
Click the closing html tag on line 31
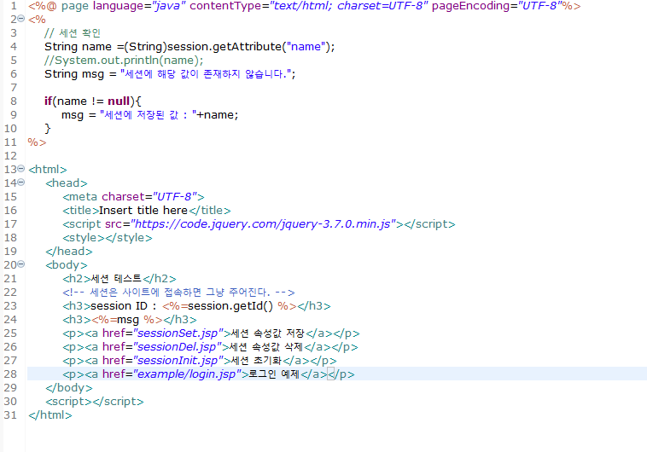pyautogui.click(x=50, y=414)
